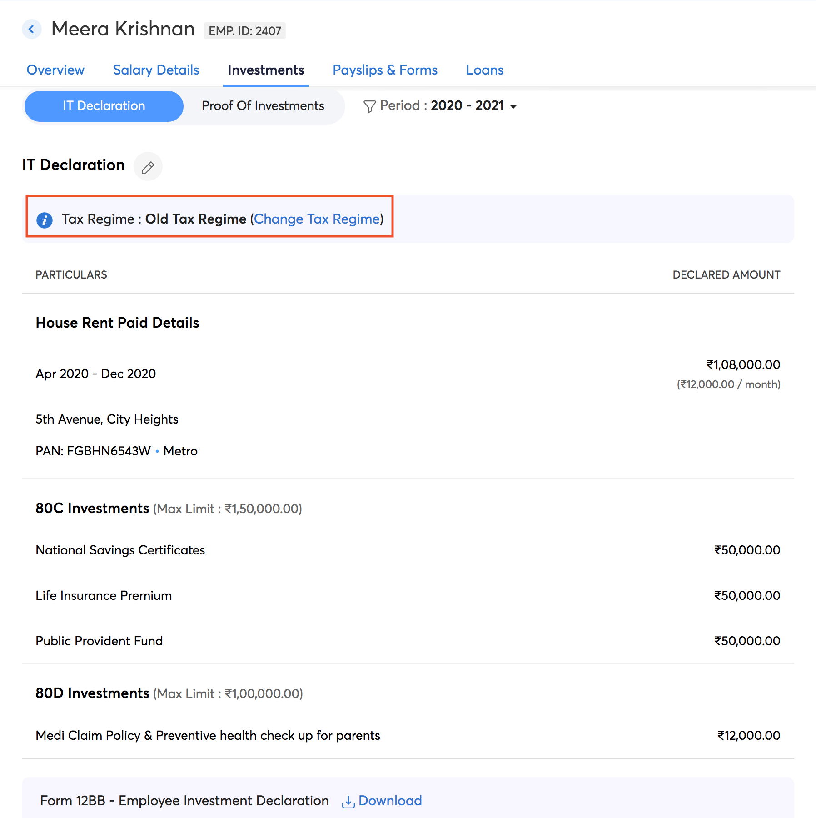Click the download arrow icon for Form 12BB
This screenshot has height=818, width=816.
pyautogui.click(x=348, y=802)
